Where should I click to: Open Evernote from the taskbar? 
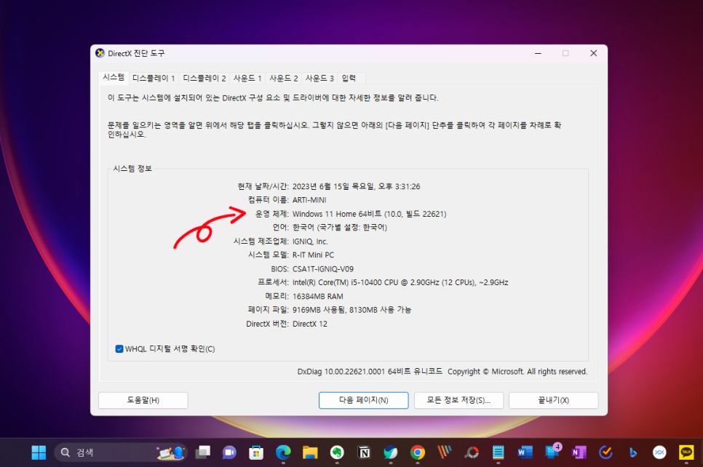click(x=337, y=452)
